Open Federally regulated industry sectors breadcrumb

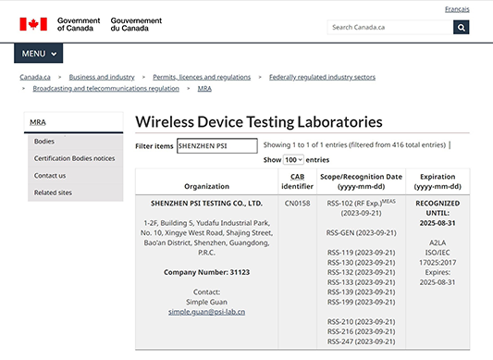pos(322,77)
